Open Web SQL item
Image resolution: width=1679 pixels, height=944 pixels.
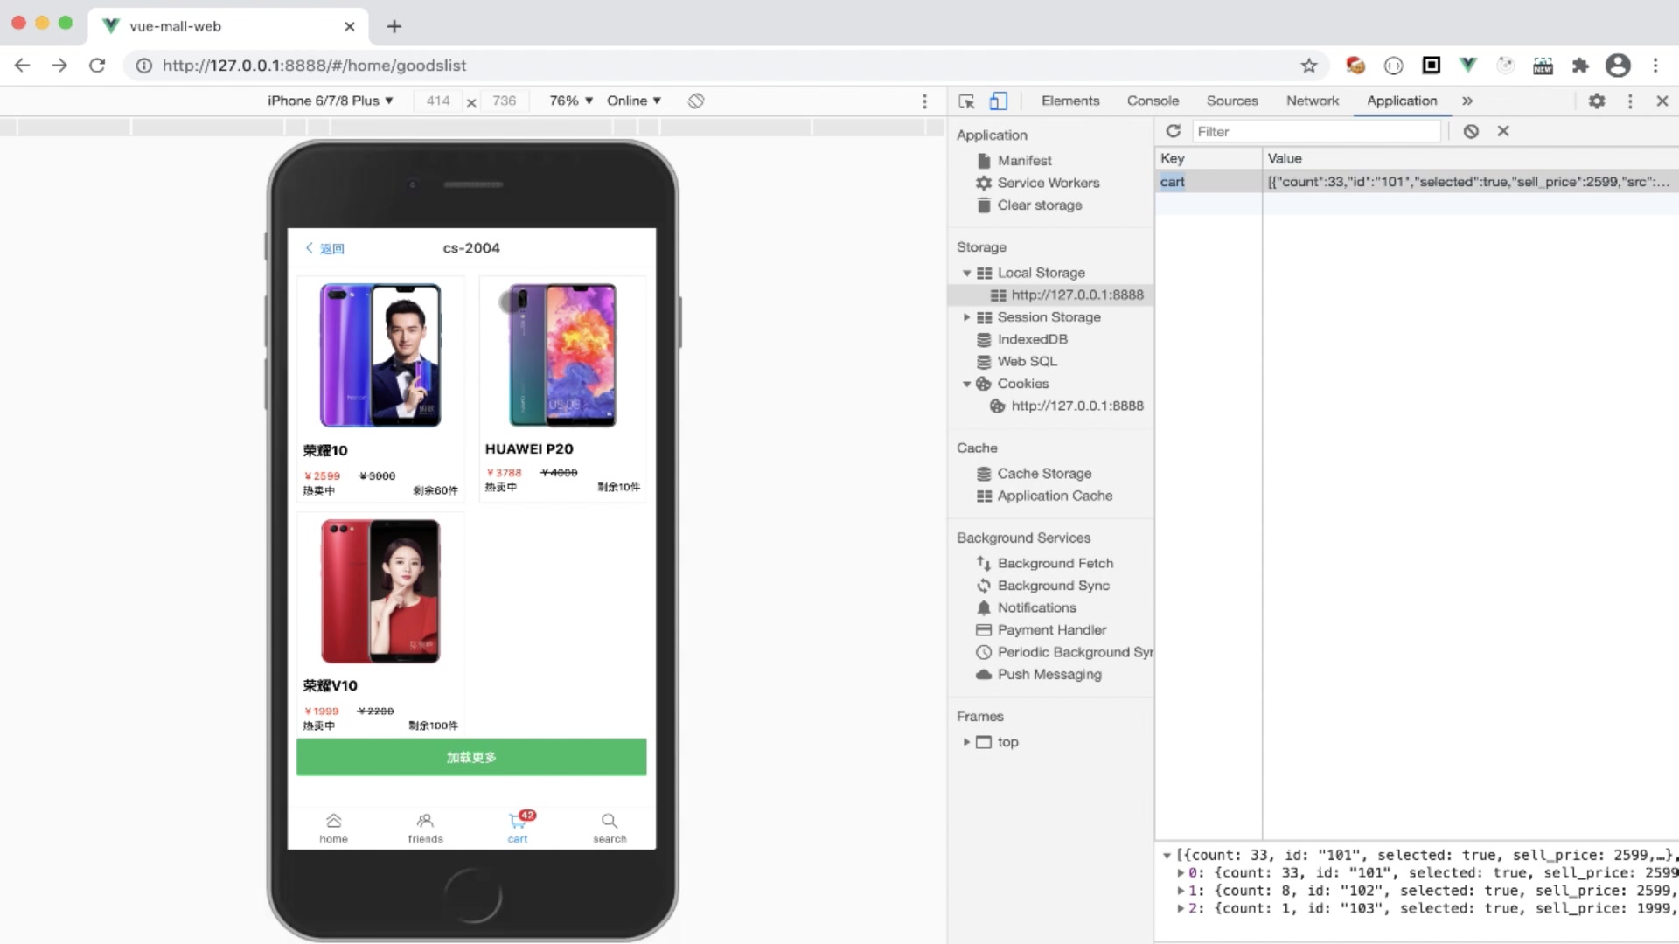click(1027, 362)
